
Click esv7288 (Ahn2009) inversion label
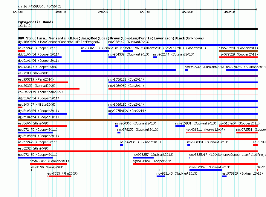click(x=33, y=73)
